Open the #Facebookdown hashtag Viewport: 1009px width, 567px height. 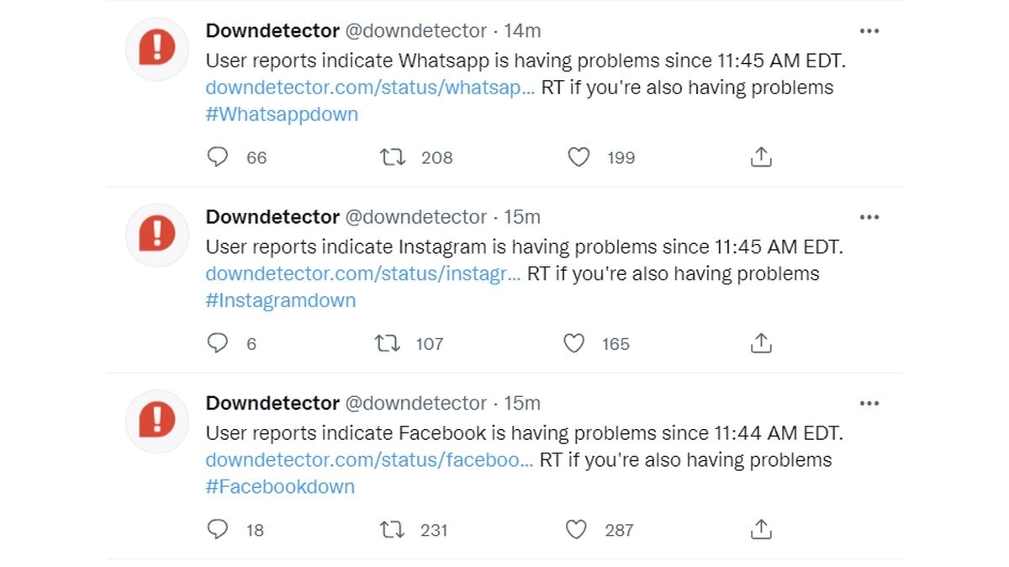point(280,486)
